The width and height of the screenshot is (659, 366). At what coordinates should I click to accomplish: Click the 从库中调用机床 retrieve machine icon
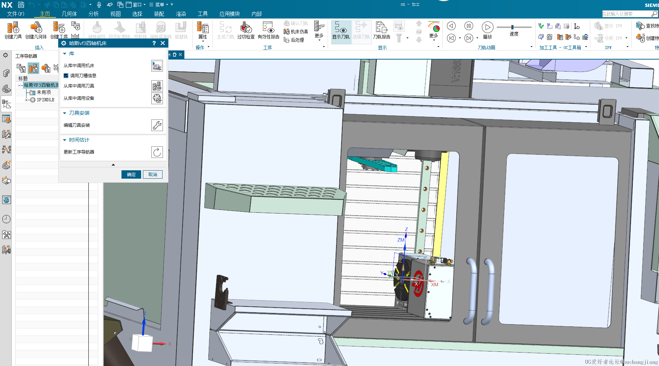pyautogui.click(x=157, y=66)
